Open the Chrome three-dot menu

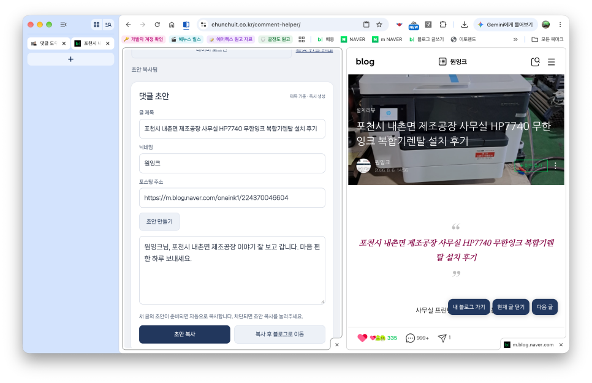[560, 25]
